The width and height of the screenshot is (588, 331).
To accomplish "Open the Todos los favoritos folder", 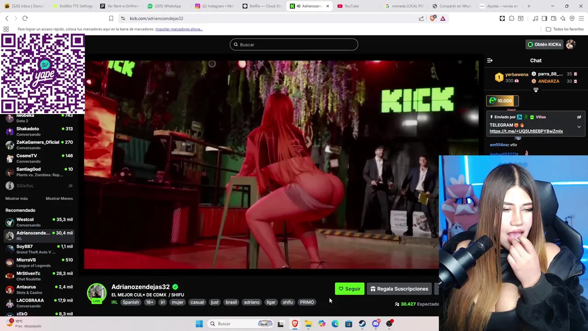I will pyautogui.click(x=565, y=29).
